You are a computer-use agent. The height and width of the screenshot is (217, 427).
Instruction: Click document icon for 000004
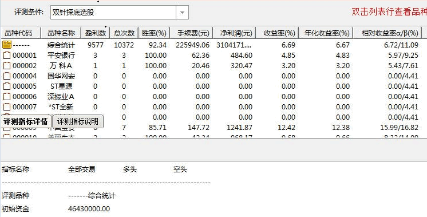(x=7, y=76)
